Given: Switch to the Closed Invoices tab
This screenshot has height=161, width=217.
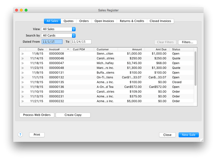Looking at the screenshot, I should [160, 21].
